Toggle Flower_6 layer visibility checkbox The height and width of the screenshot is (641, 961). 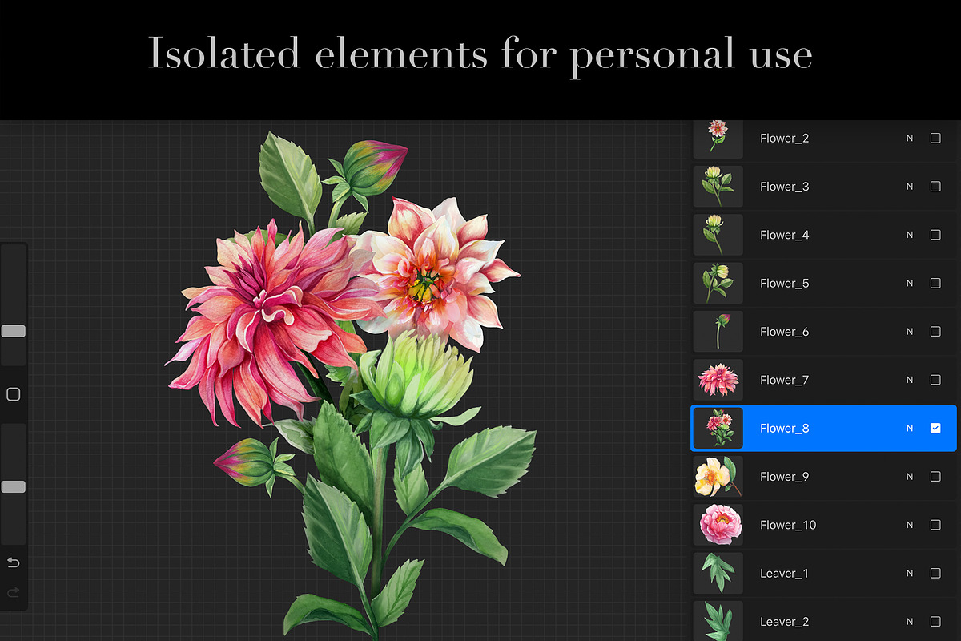coord(935,332)
